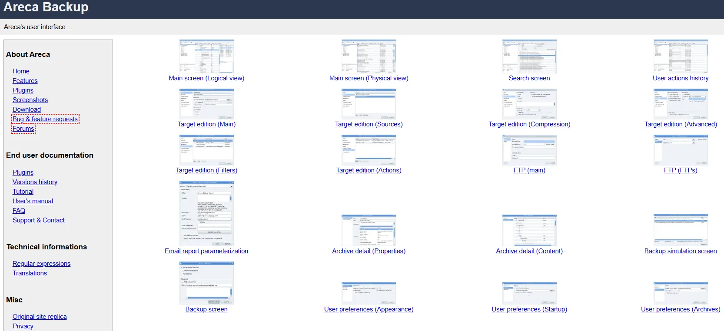This screenshot has height=331, width=724.
Task: Open Plugins link under About Areca
Action: click(23, 90)
